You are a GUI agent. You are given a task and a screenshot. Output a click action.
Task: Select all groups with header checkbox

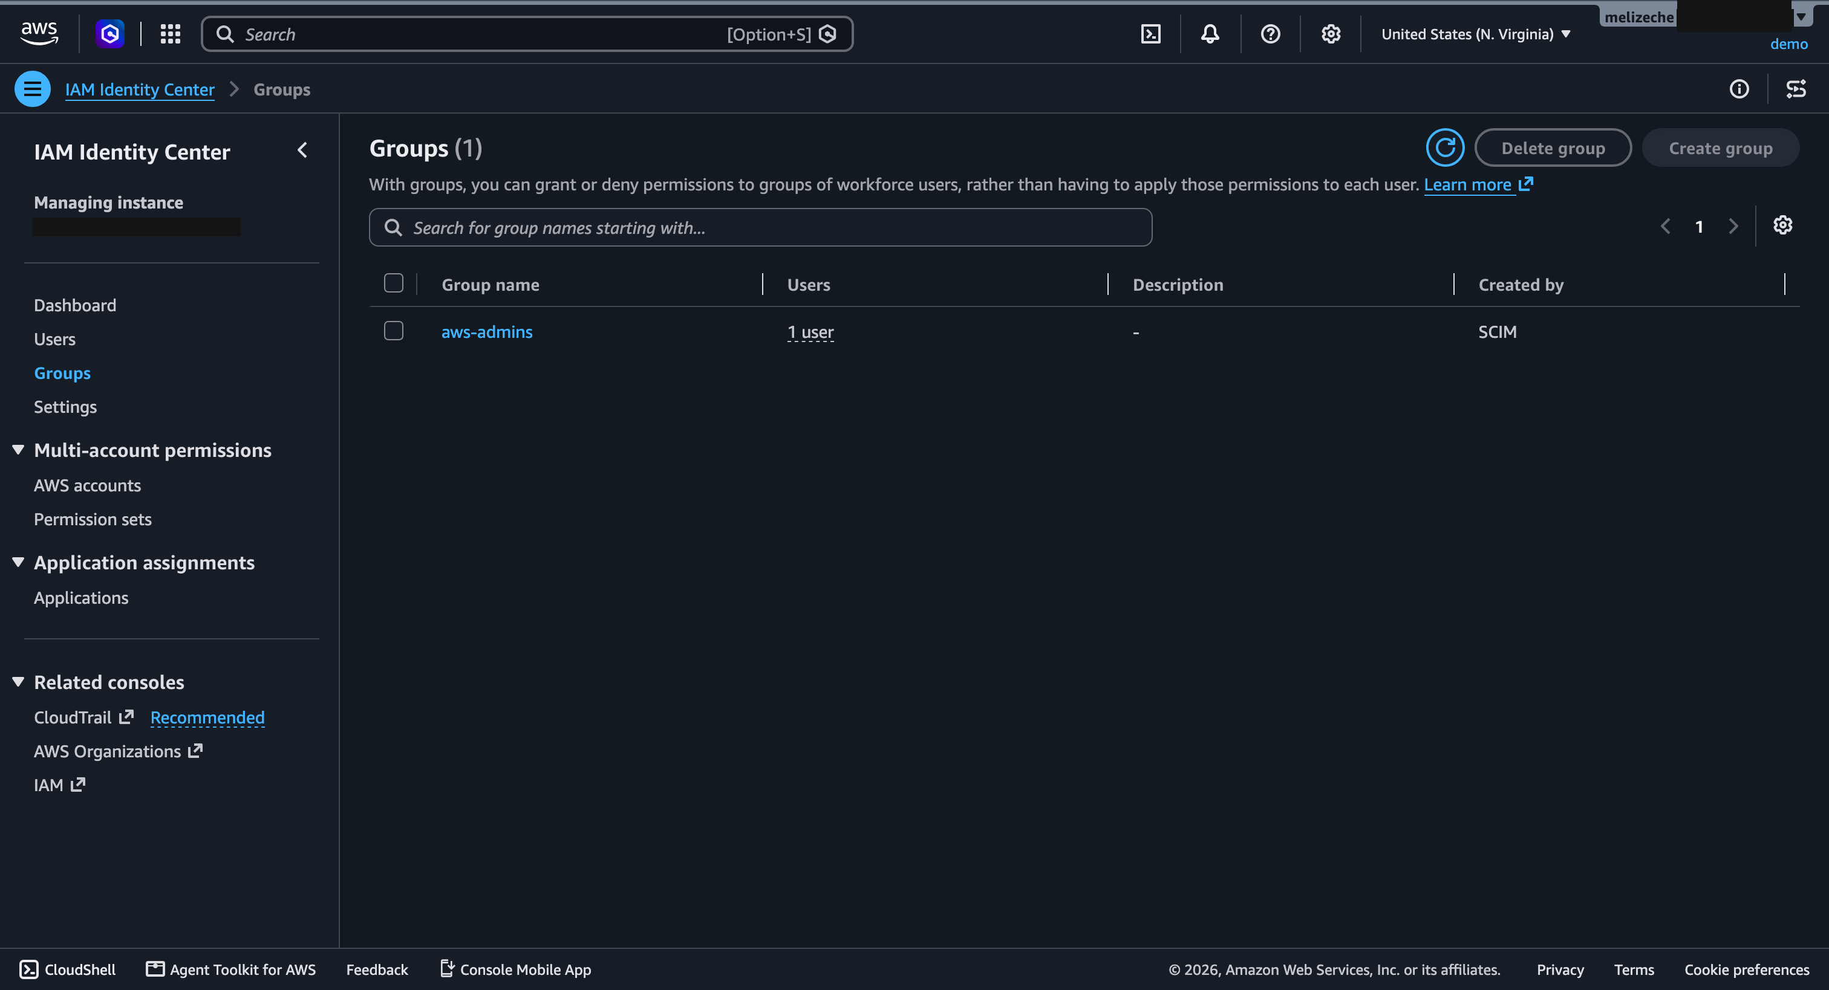point(393,283)
